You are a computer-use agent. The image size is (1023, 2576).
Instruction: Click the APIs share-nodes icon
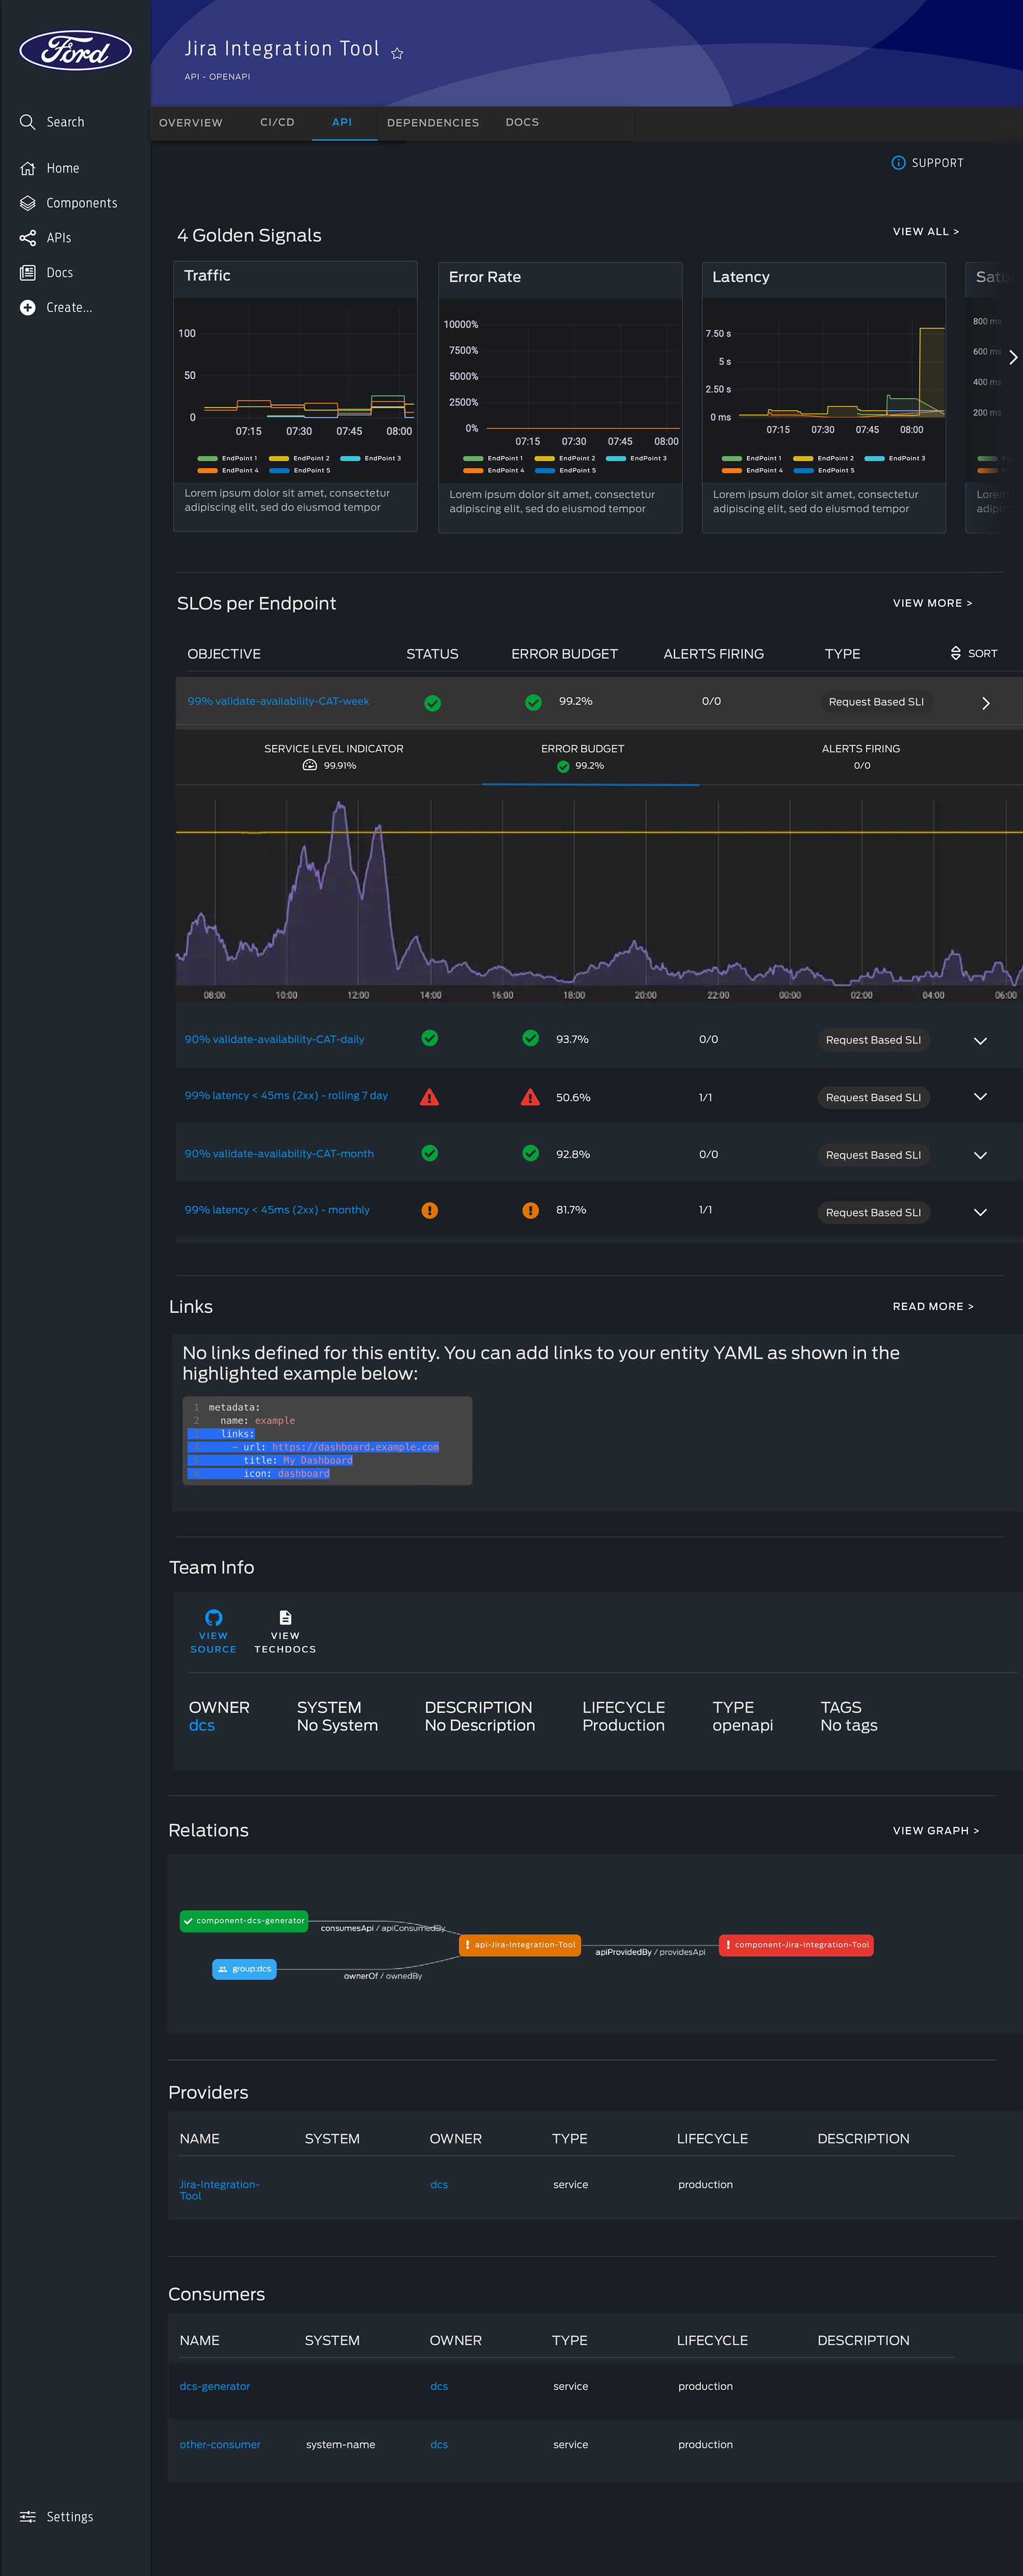coord(27,238)
